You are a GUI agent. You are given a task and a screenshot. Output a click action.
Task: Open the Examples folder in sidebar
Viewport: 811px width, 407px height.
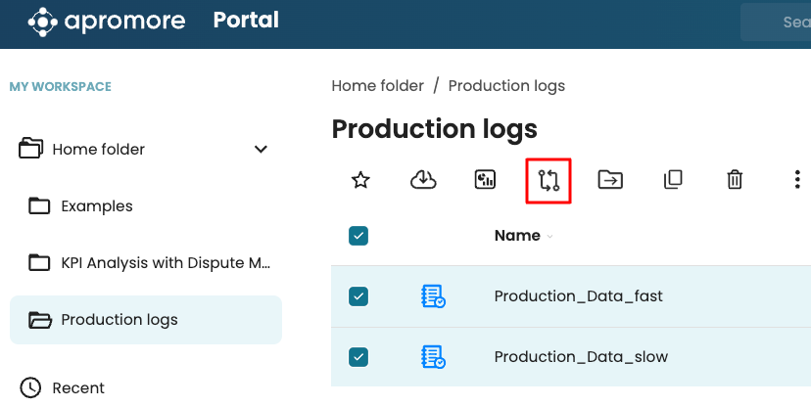pyautogui.click(x=96, y=206)
